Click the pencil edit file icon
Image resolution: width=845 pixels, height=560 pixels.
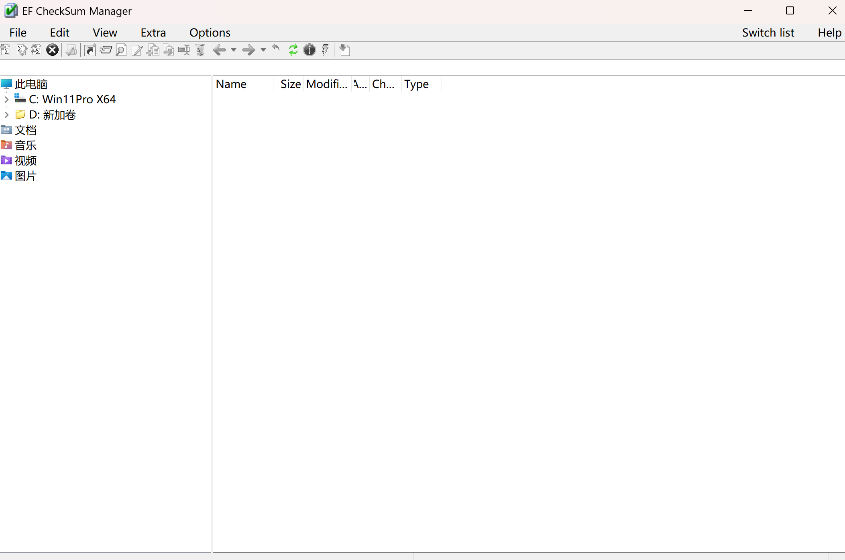[137, 50]
